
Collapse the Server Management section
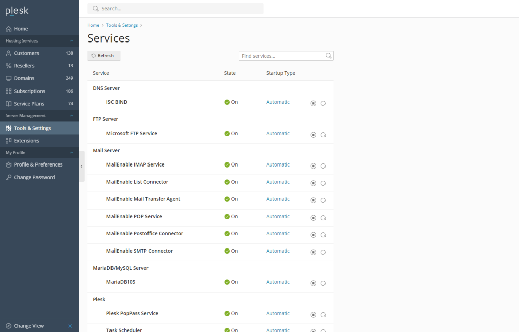pos(71,116)
